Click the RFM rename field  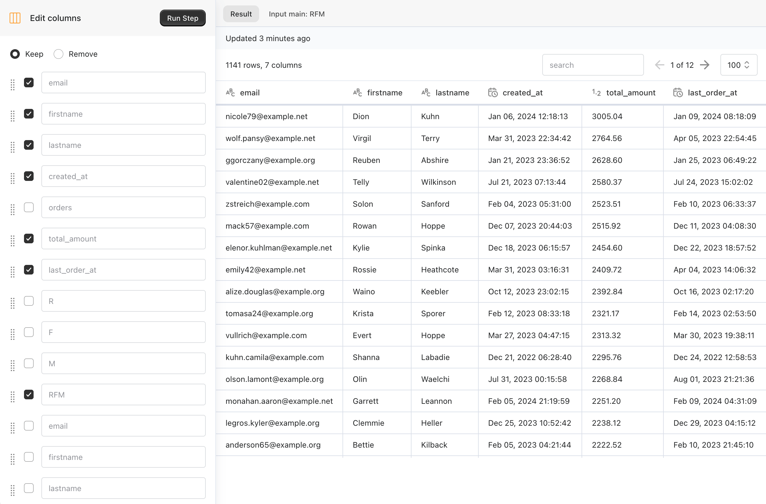coord(124,395)
